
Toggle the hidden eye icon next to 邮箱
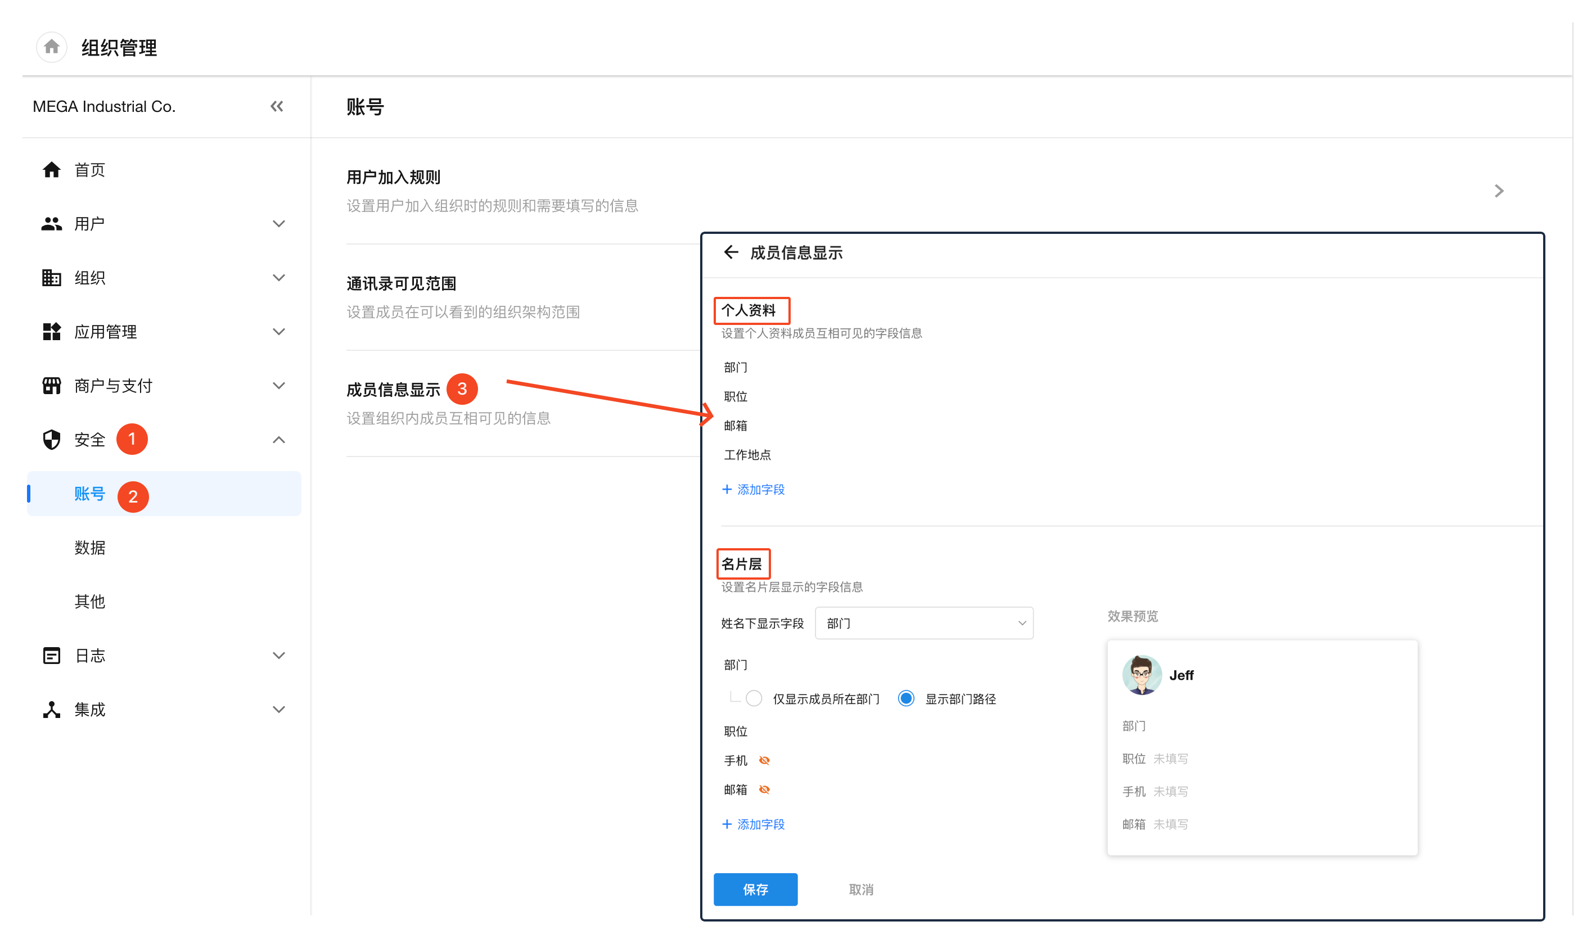[x=765, y=789]
